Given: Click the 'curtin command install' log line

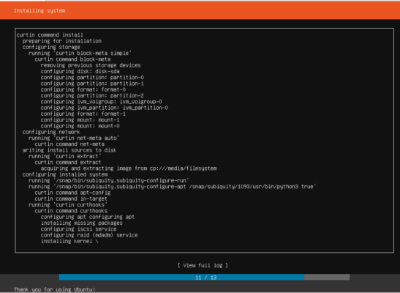Looking at the screenshot, I should pyautogui.click(x=50, y=35).
